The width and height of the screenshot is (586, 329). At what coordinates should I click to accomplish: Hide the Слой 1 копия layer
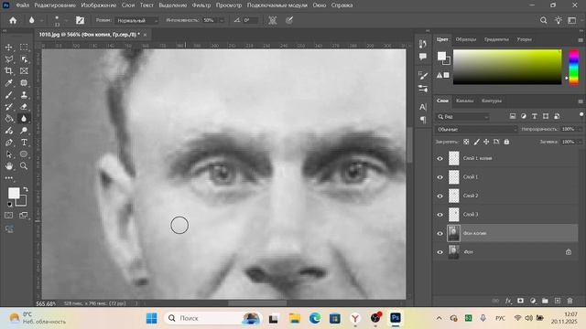point(439,158)
